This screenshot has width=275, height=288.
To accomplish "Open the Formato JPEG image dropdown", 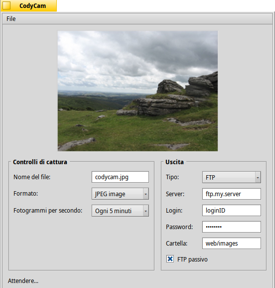I will (120, 194).
